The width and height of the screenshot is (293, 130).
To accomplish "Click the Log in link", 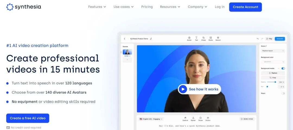I will 219,7.
